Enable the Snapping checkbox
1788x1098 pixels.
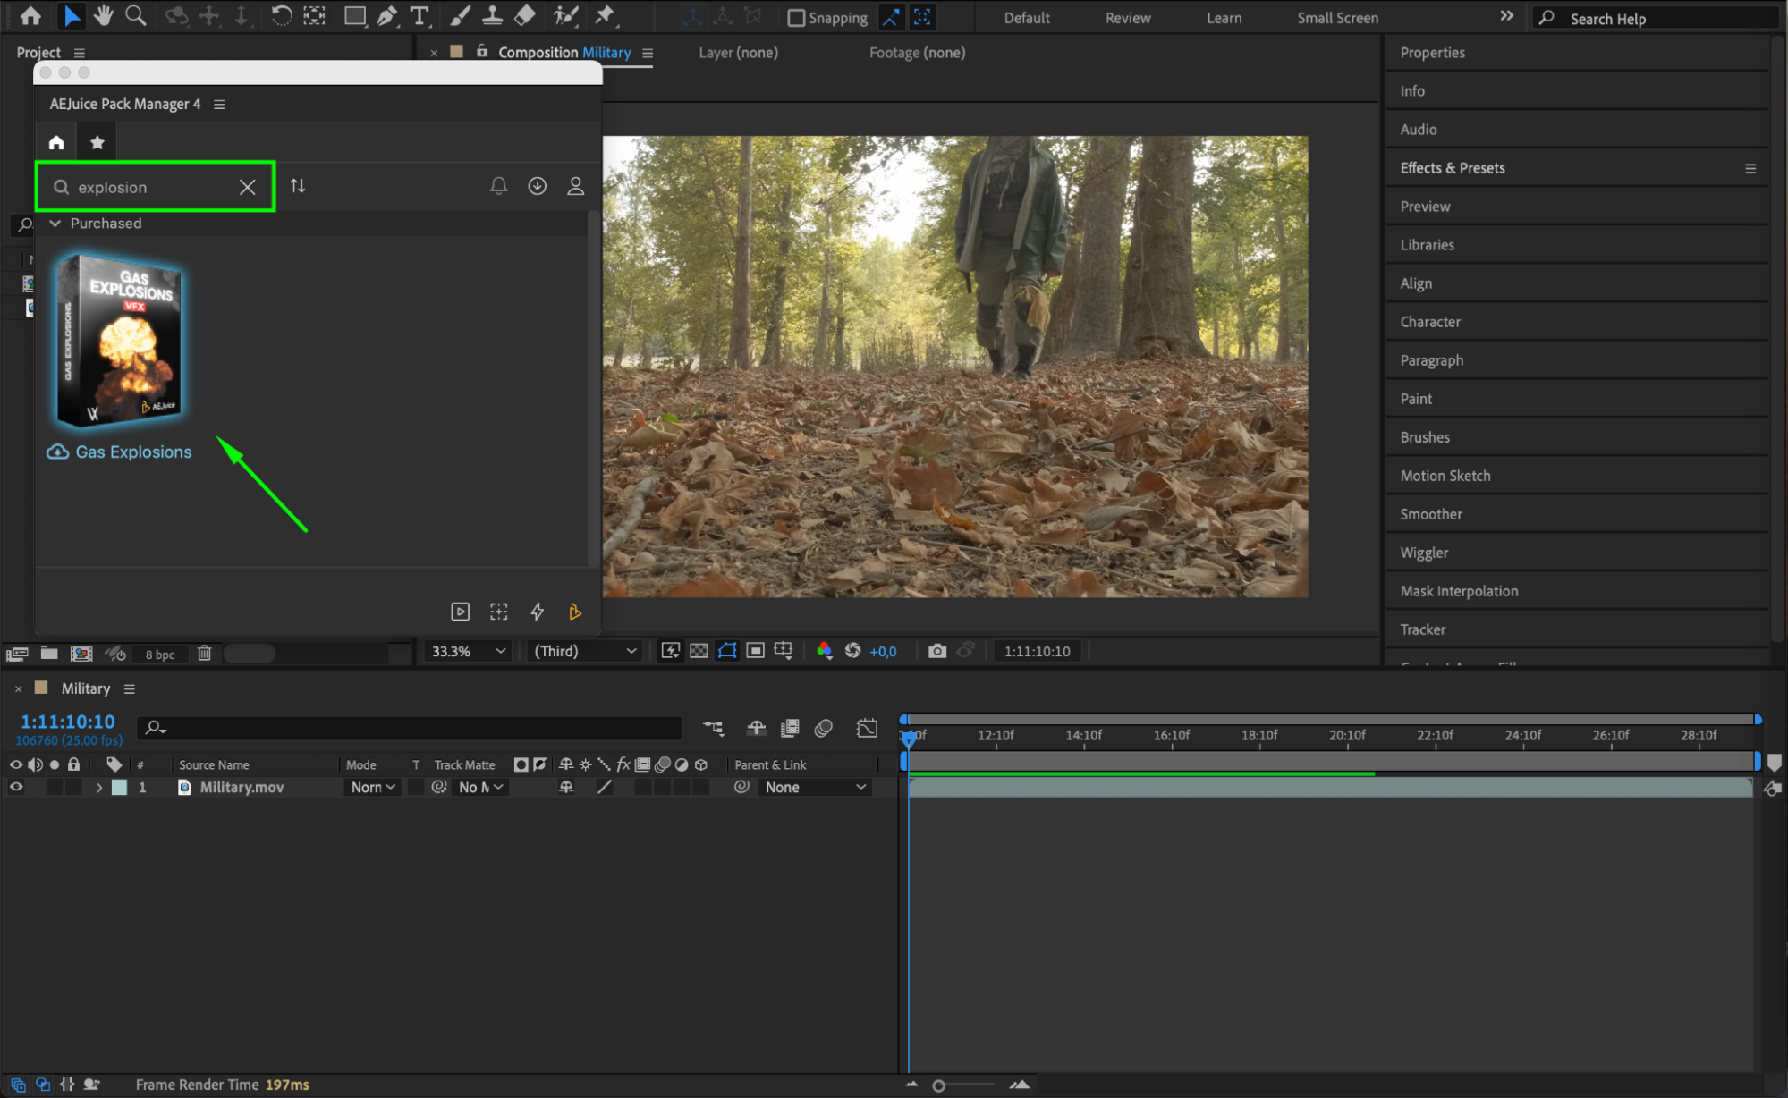(x=795, y=18)
